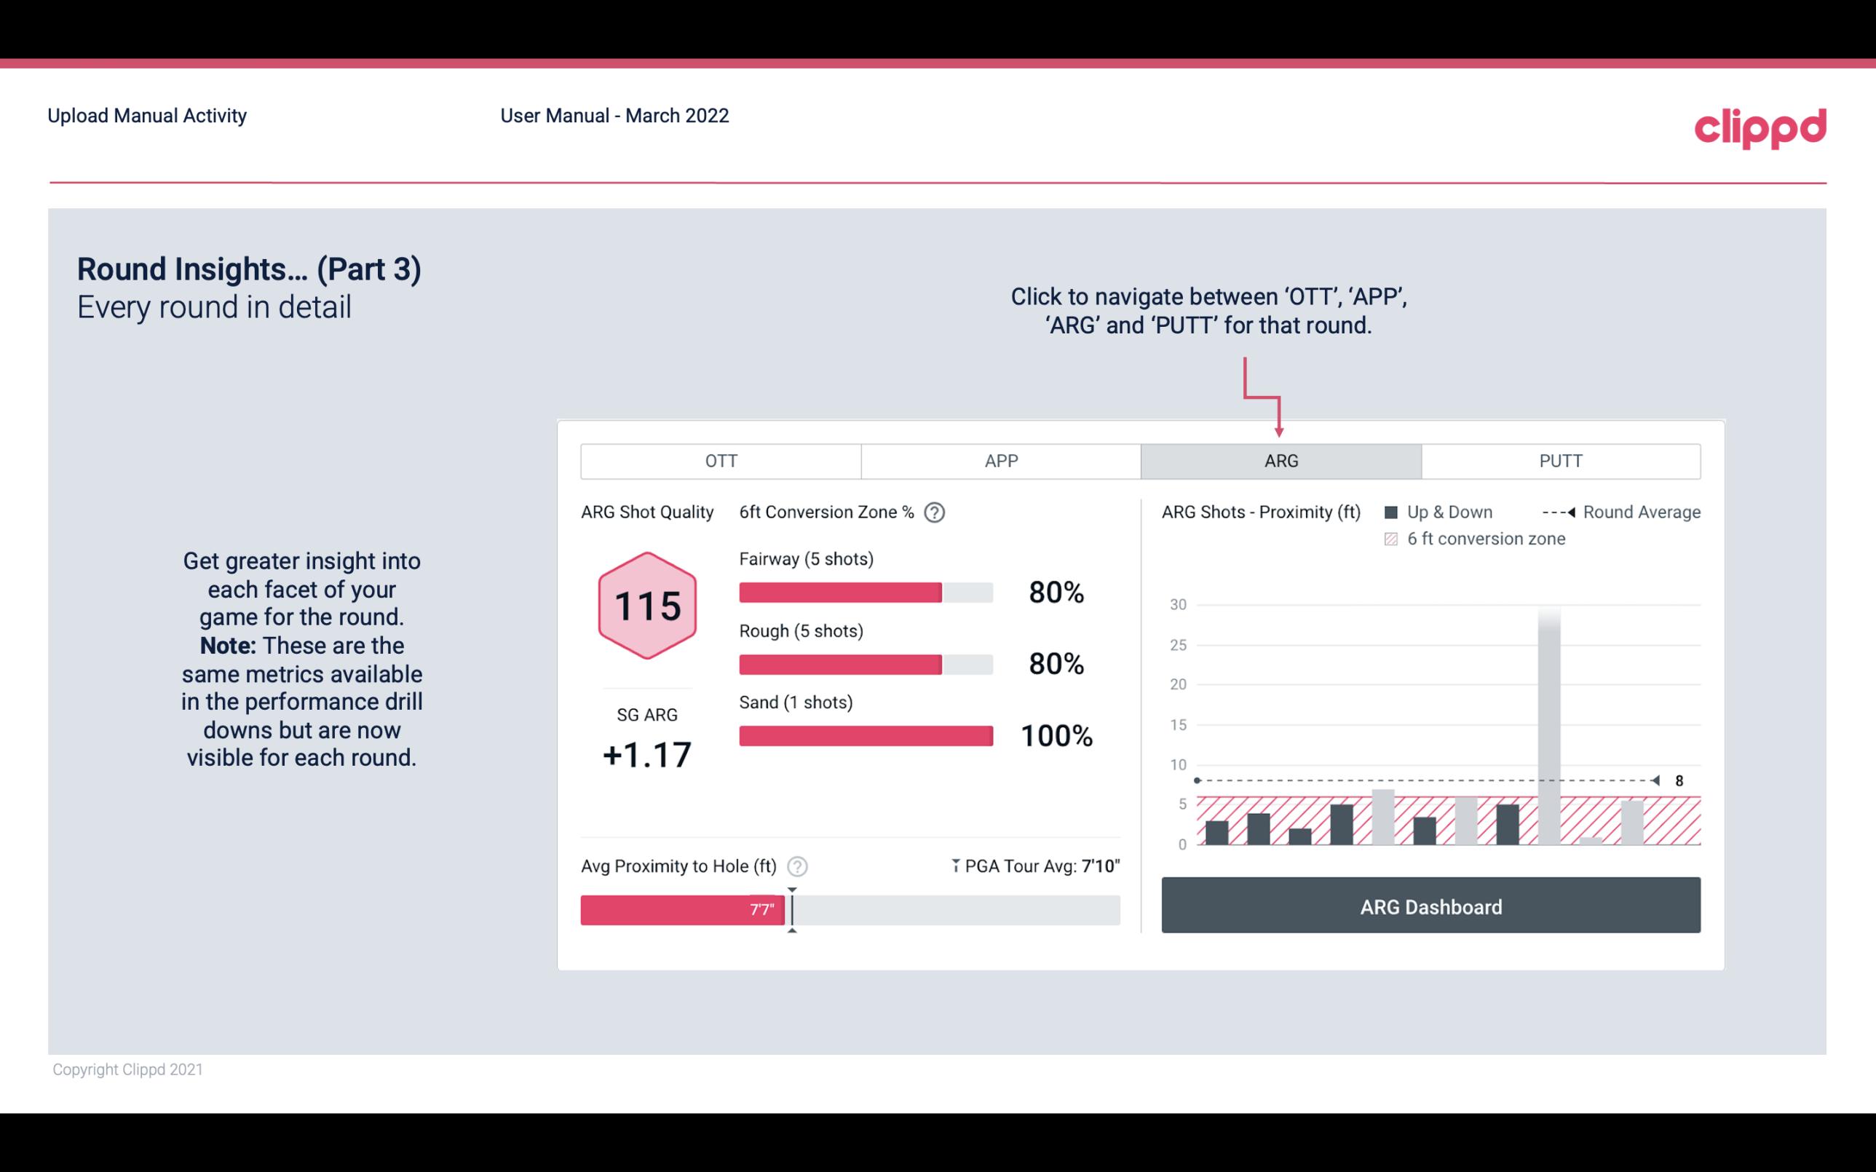Toggle the Up & Down checkbox in legend
Viewport: 1876px width, 1172px height.
[1396, 510]
